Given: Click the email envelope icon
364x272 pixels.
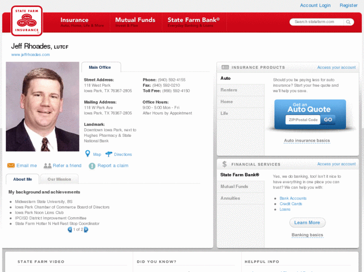Looking at the screenshot, I should tap(11, 165).
